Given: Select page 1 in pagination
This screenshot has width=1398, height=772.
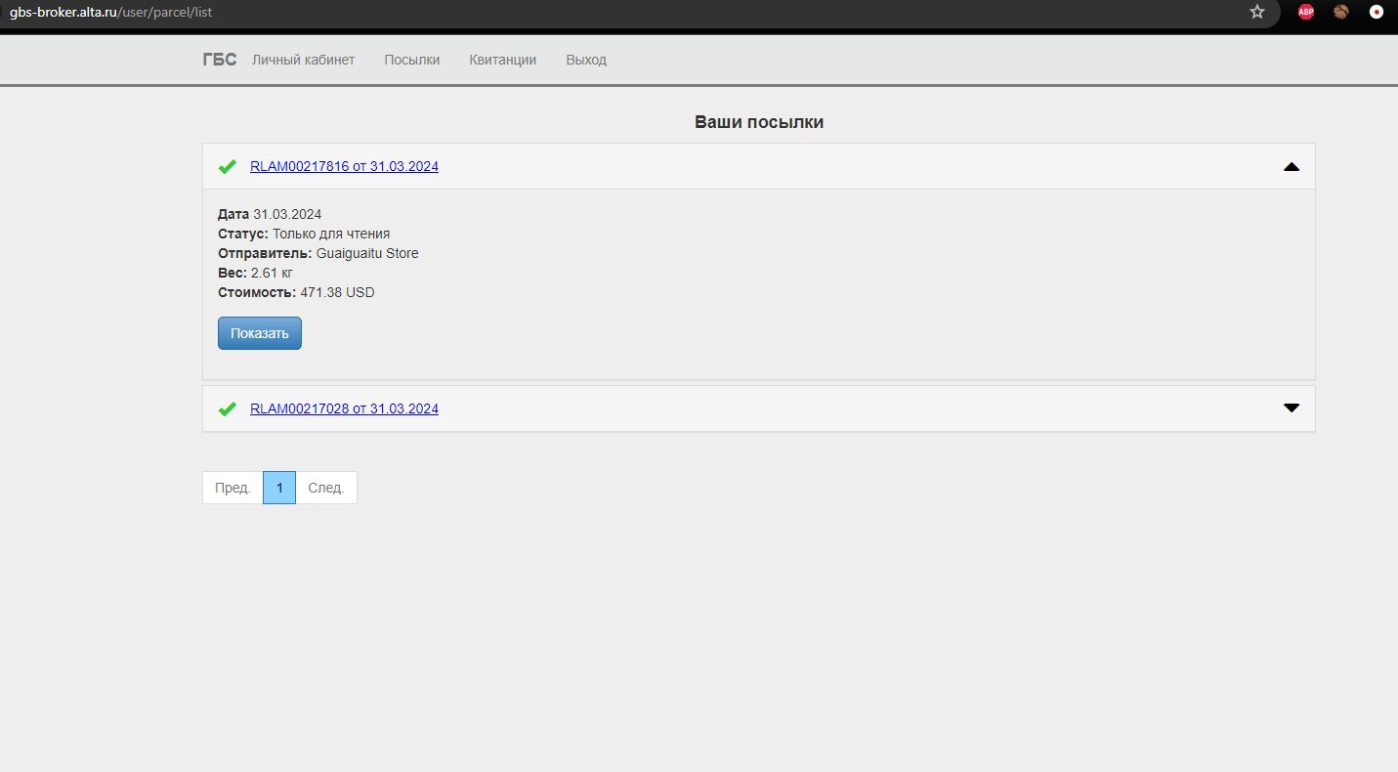Looking at the screenshot, I should (279, 488).
